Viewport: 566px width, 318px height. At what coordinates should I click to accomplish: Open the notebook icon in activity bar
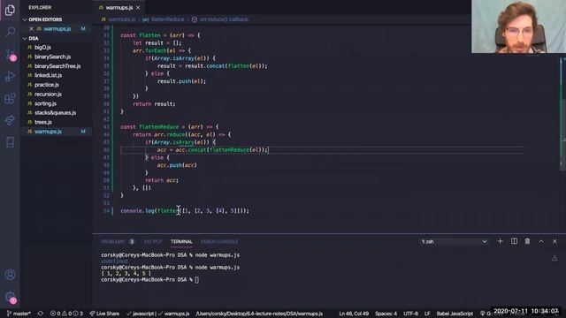pyautogui.click(x=10, y=142)
